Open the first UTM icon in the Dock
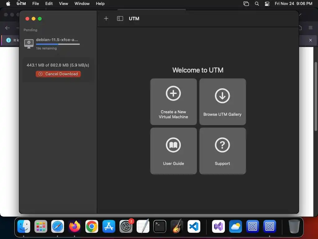The width and height of the screenshot is (318, 239). coord(252,227)
